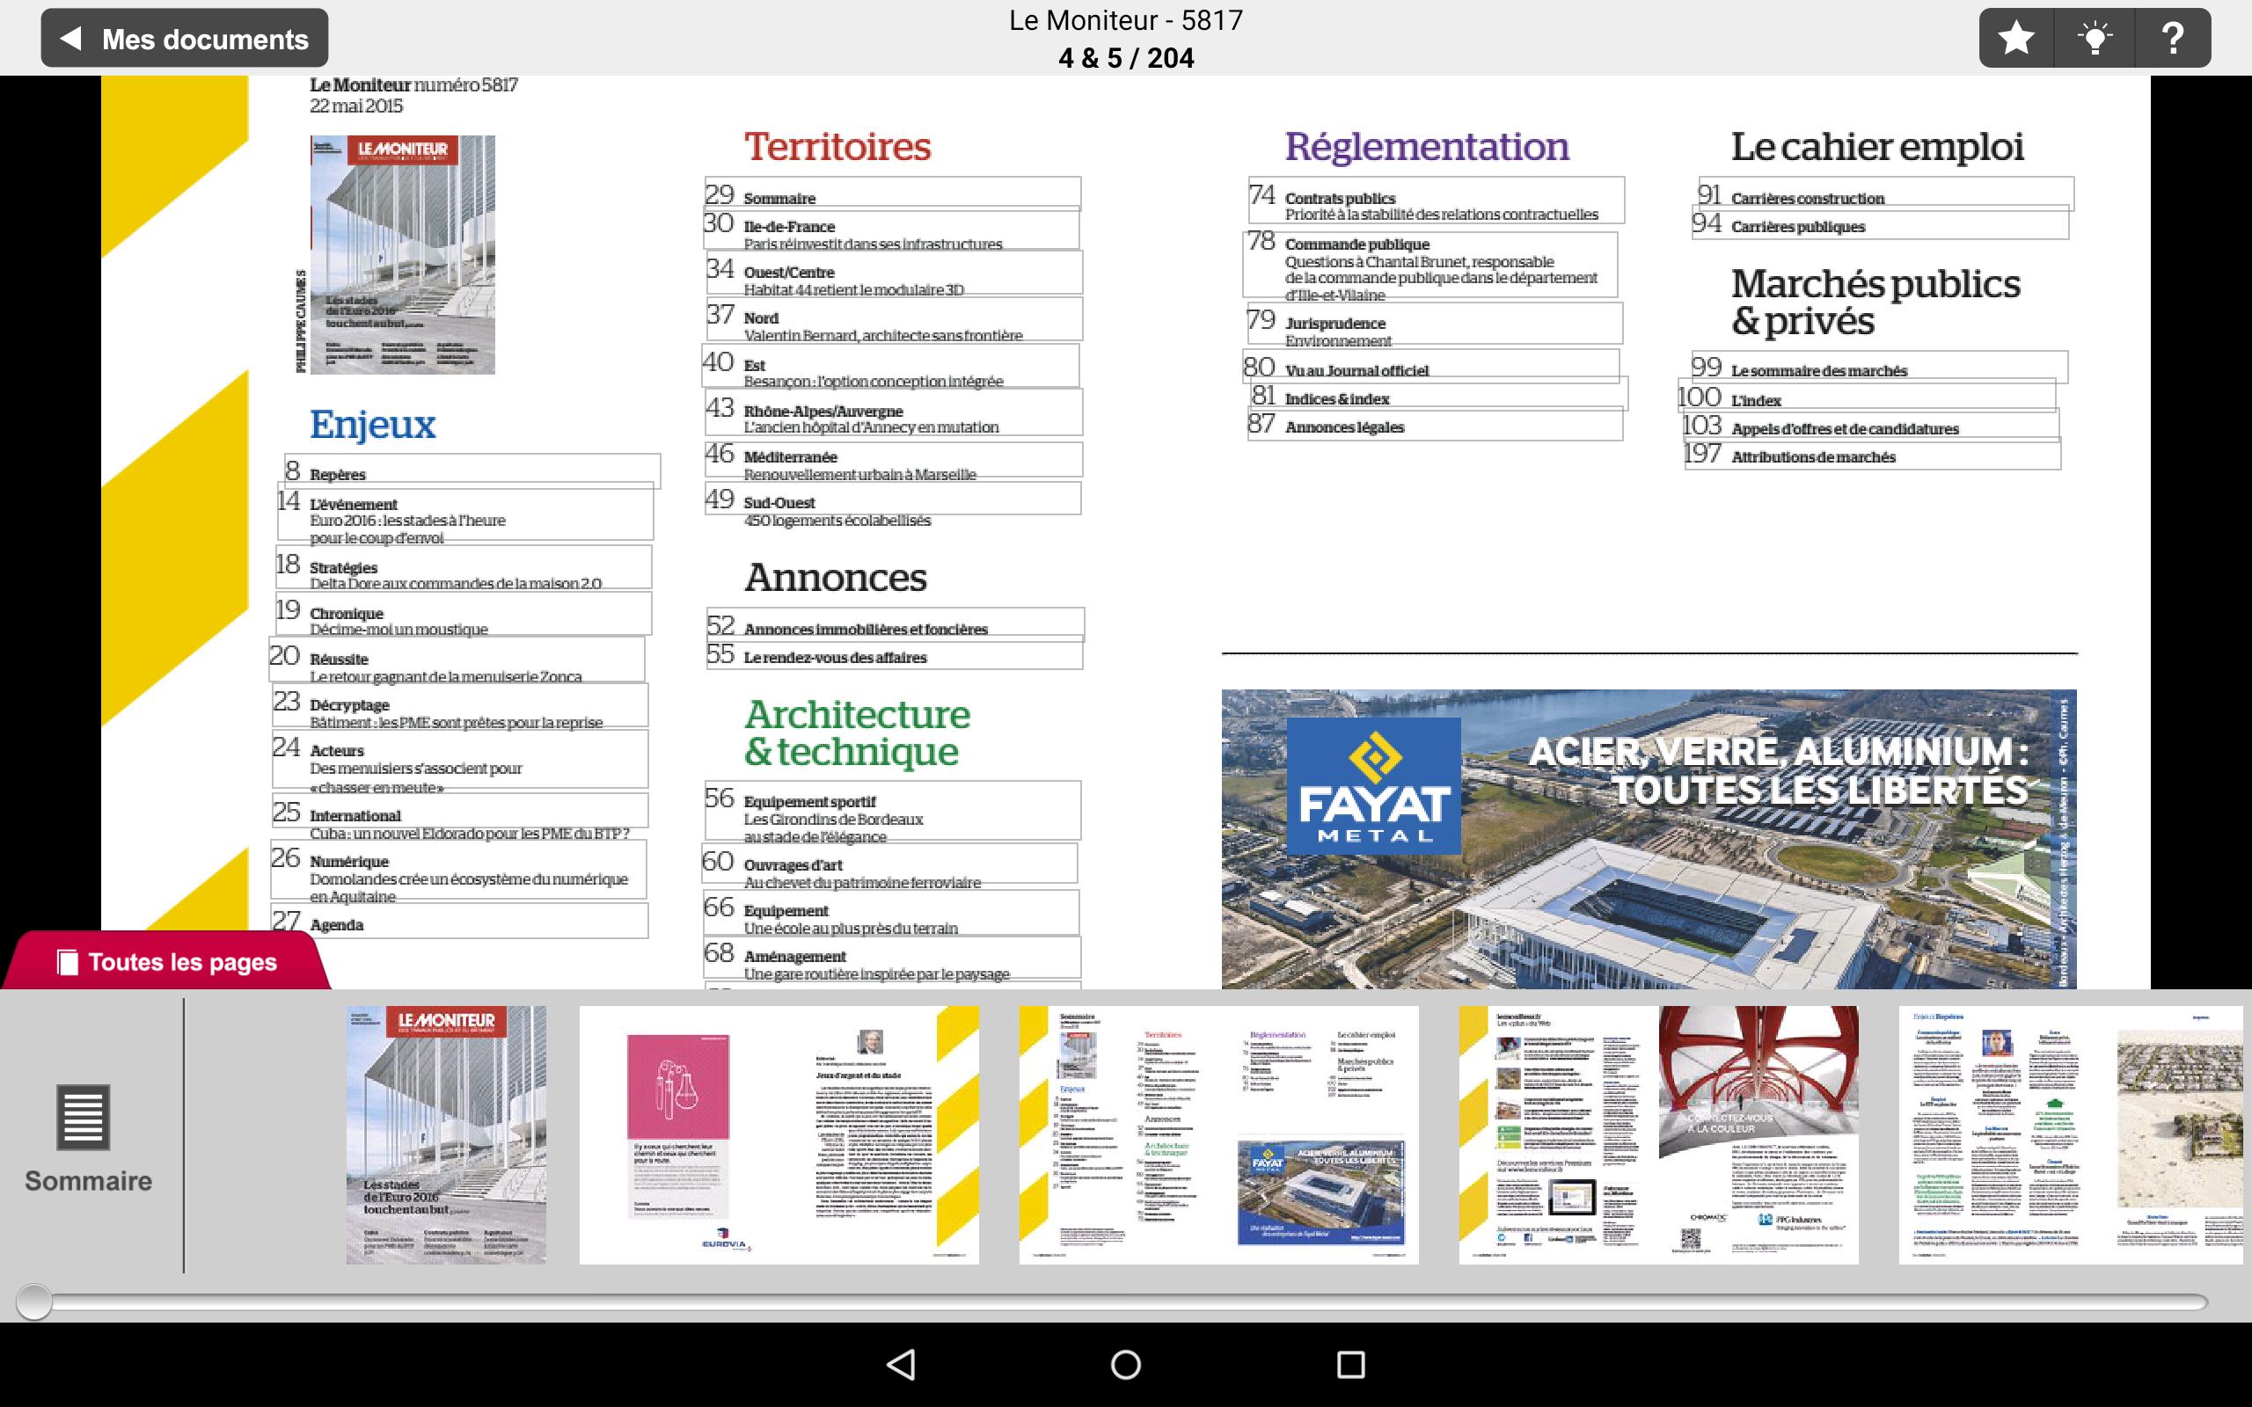
Task: Open page 78 Commande publique entry
Action: (x=1430, y=266)
